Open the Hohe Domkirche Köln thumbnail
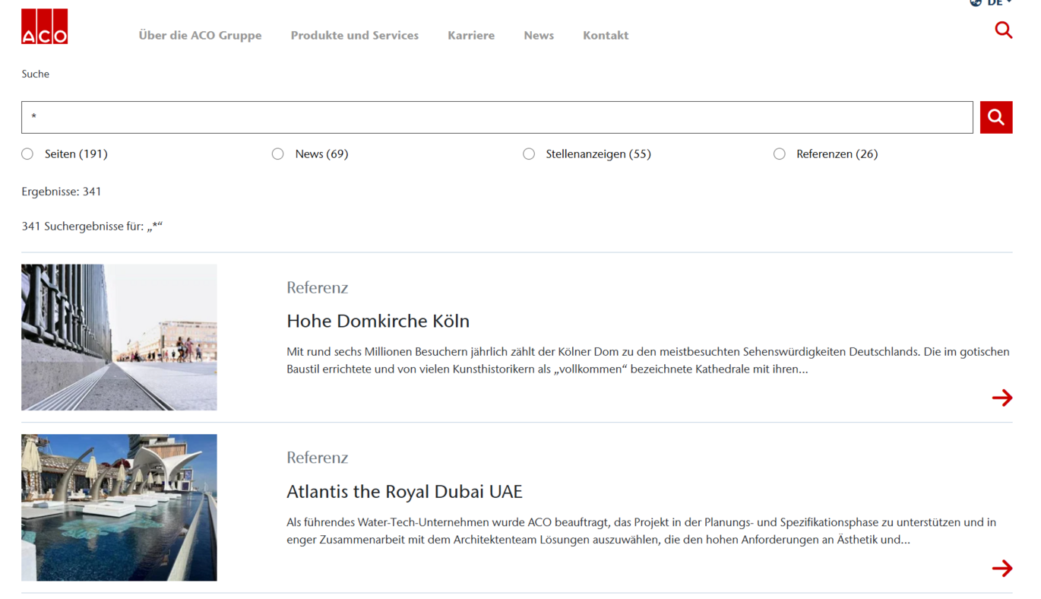This screenshot has width=1041, height=599. 119,338
